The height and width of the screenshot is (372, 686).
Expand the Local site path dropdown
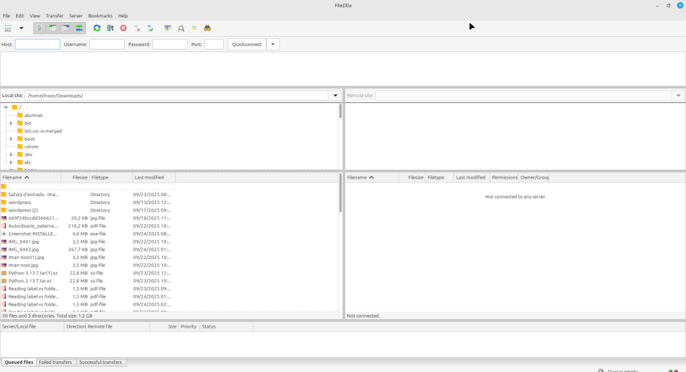point(335,96)
